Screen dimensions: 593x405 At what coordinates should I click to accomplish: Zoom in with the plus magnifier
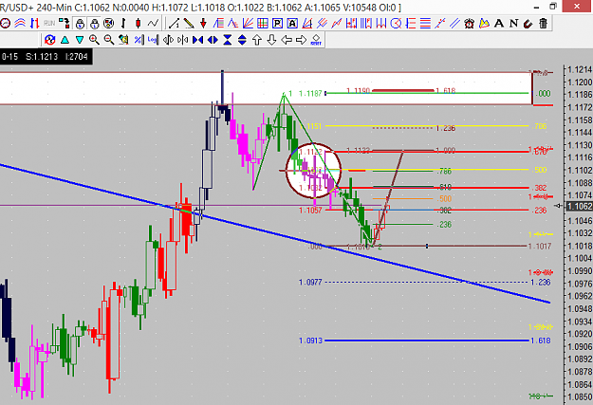94,39
